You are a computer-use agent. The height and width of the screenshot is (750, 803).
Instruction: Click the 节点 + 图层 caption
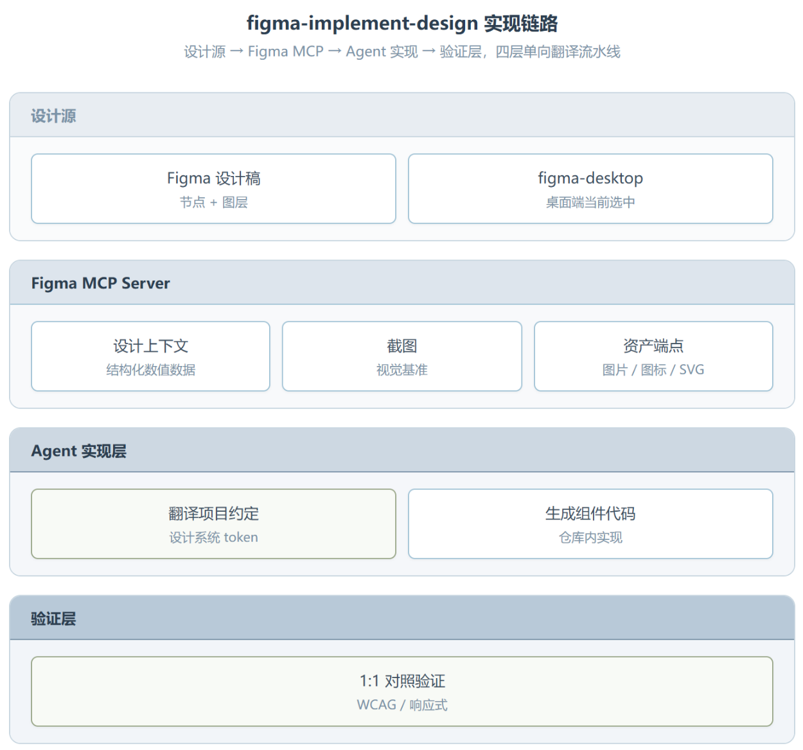[213, 202]
